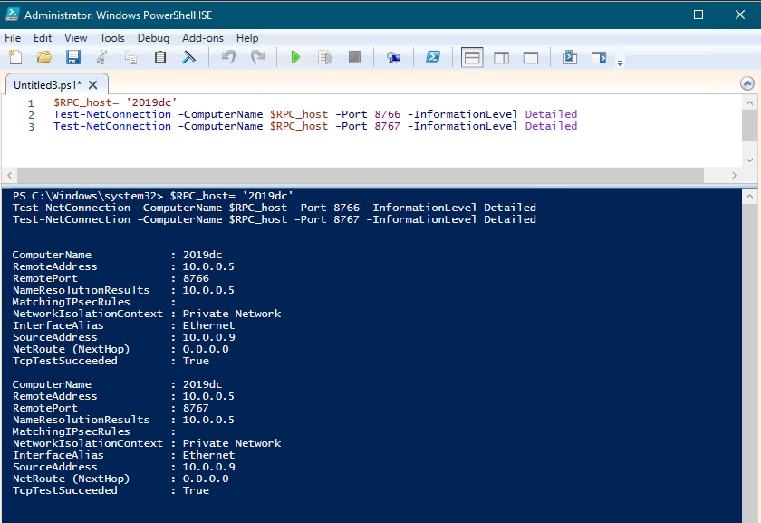Toggle Show Script Pane Top layout
The width and height of the screenshot is (761, 523).
coord(471,57)
